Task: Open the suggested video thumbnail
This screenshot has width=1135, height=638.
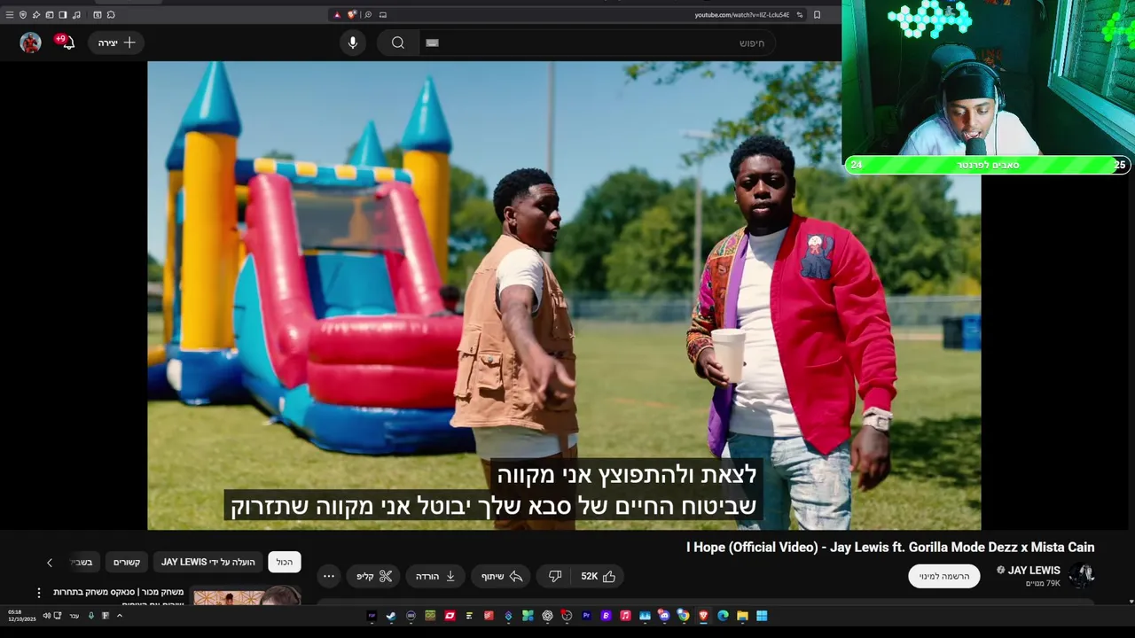Action: coord(247,595)
